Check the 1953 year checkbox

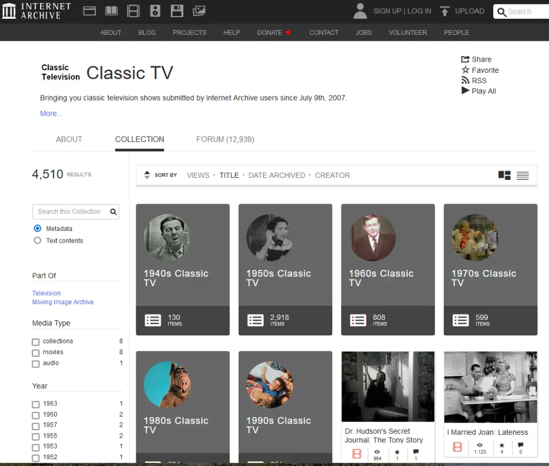click(x=36, y=447)
